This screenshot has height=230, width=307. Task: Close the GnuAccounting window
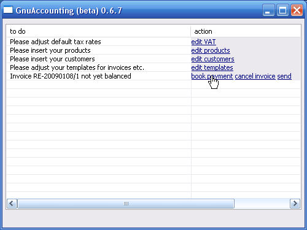pyautogui.click(x=297, y=10)
